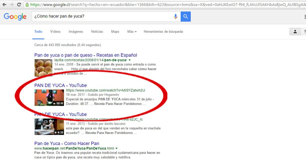Activate voice search microphone icon
Screen dimensions: 306x164
pyautogui.click(x=175, y=17)
